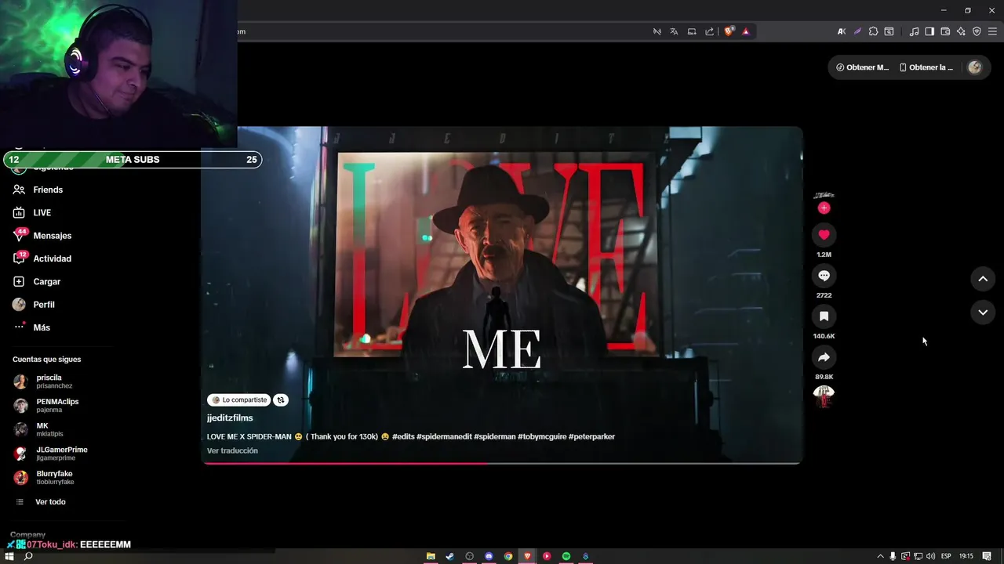Follow creator via the red plus badge
The width and height of the screenshot is (1004, 564).
(x=824, y=208)
